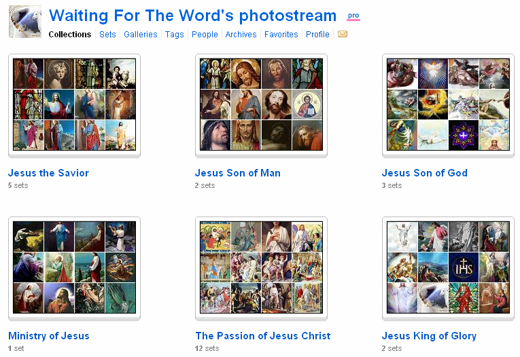
Task: Open Ministry of Jesus link
Action: click(x=48, y=336)
